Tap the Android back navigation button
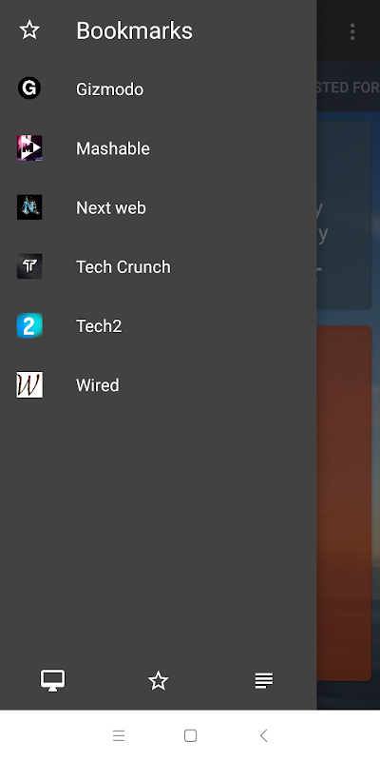Image resolution: width=380 pixels, height=761 pixels. pos(263,735)
